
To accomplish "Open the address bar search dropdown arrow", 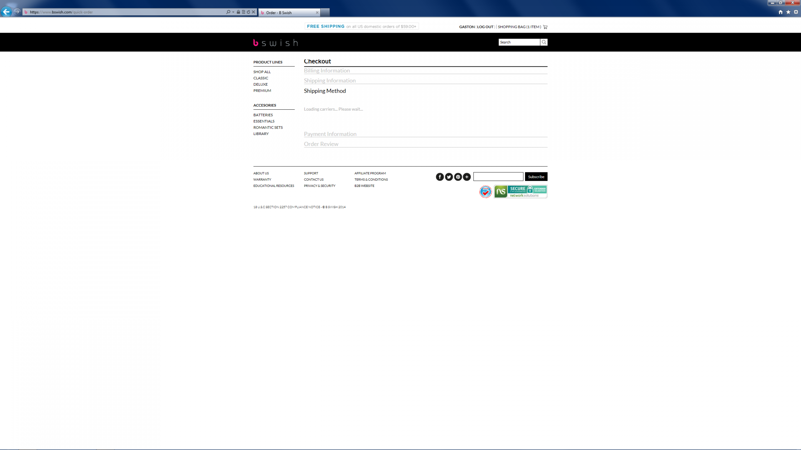I will [x=233, y=12].
